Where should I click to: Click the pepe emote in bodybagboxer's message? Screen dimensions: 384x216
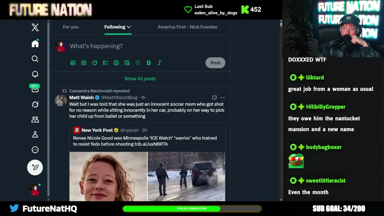tap(296, 161)
